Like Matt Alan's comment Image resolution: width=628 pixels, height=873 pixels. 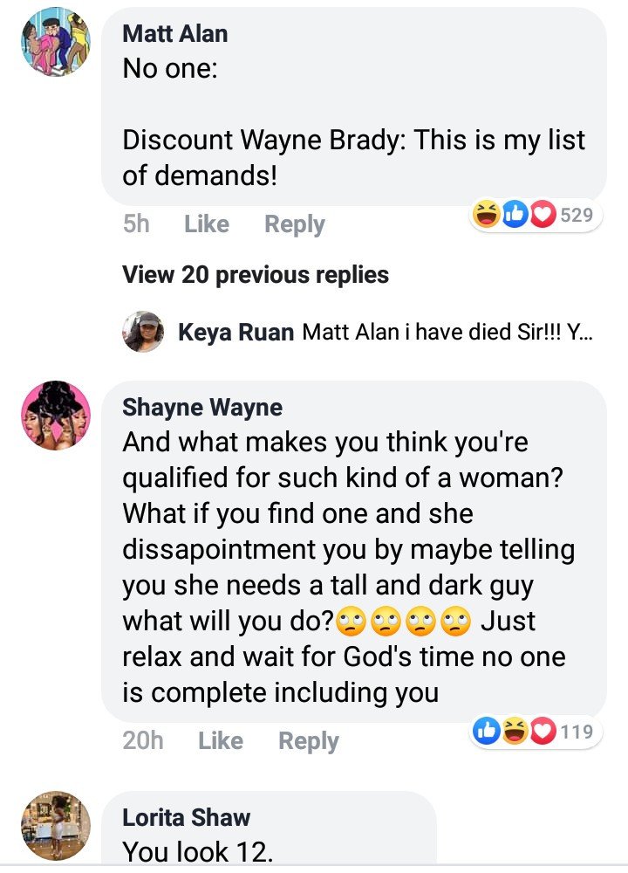point(207,223)
